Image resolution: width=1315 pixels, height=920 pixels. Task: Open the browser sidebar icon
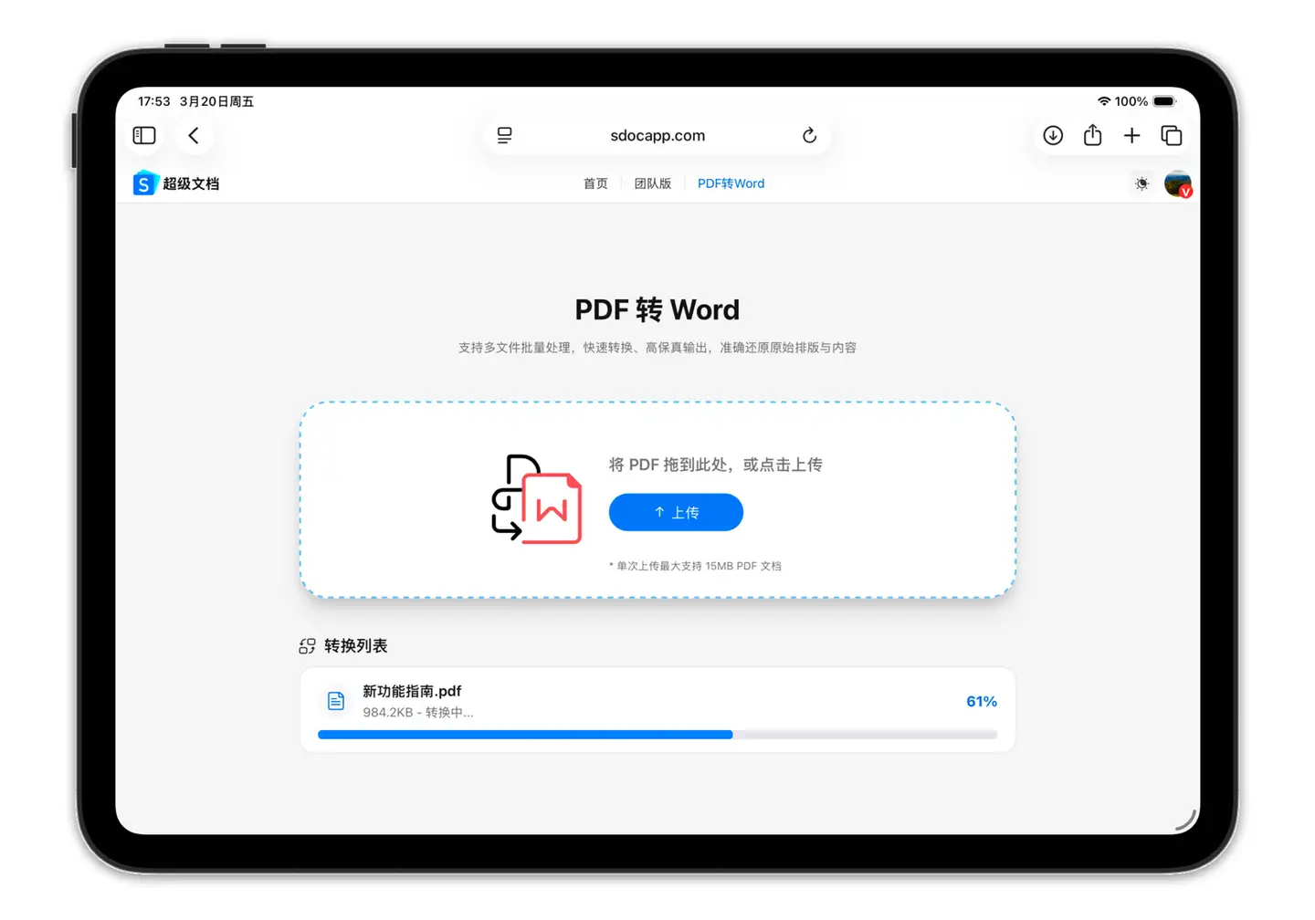click(143, 135)
